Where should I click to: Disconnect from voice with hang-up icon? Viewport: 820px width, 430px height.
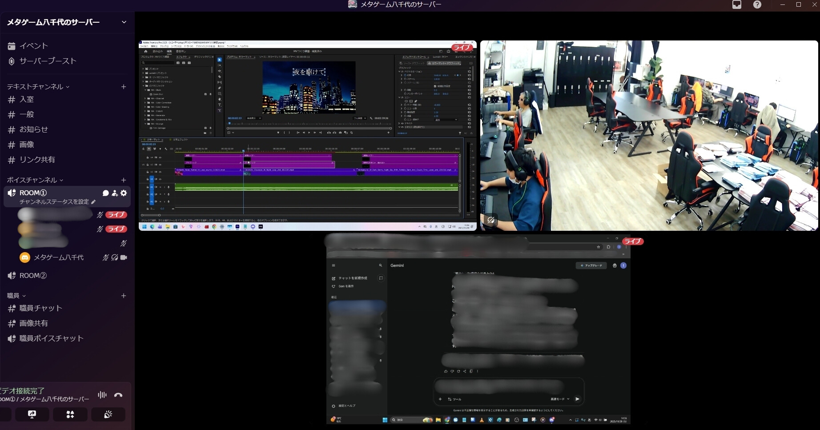(118, 395)
